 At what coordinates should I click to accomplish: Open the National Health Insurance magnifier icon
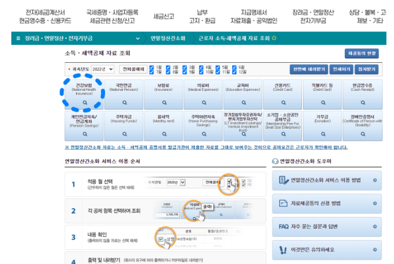85,102
